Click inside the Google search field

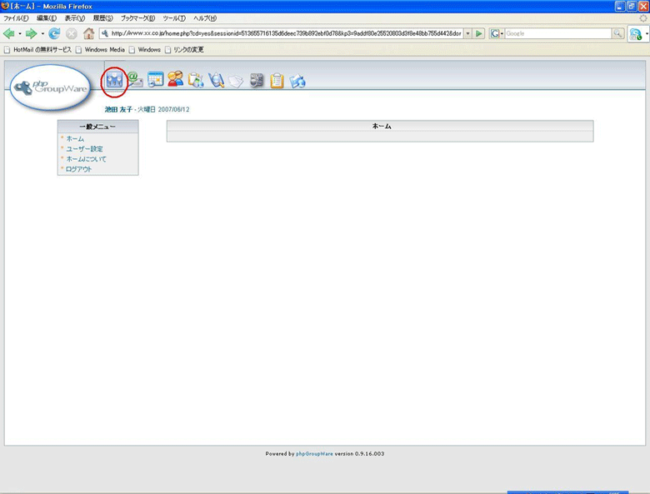[557, 33]
